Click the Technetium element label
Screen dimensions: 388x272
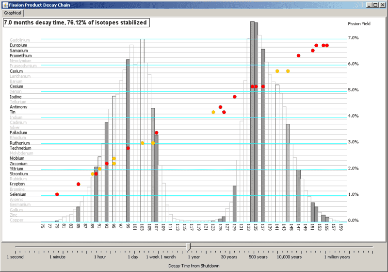pos(20,148)
